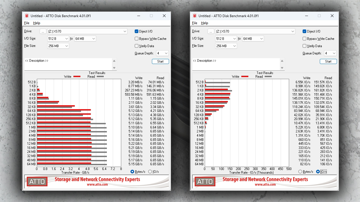The image size is (360, 202).
Task: Open Drive dropdown in right window
Action: coord(255,31)
